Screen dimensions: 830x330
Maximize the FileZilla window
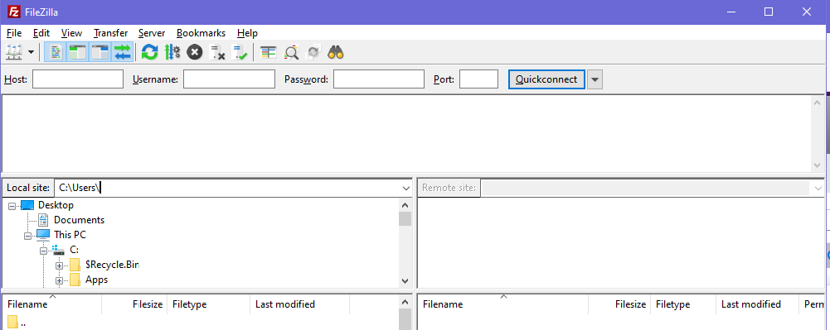(769, 12)
